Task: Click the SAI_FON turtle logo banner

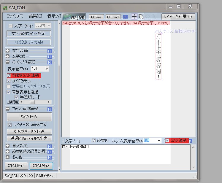Action: click(x=74, y=17)
